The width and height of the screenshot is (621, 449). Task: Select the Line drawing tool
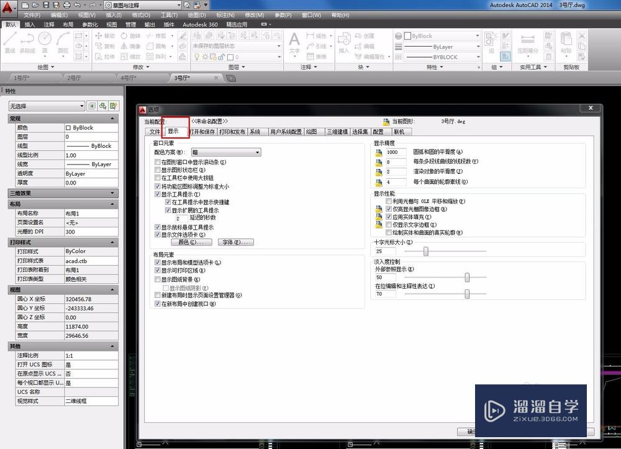click(x=11, y=43)
